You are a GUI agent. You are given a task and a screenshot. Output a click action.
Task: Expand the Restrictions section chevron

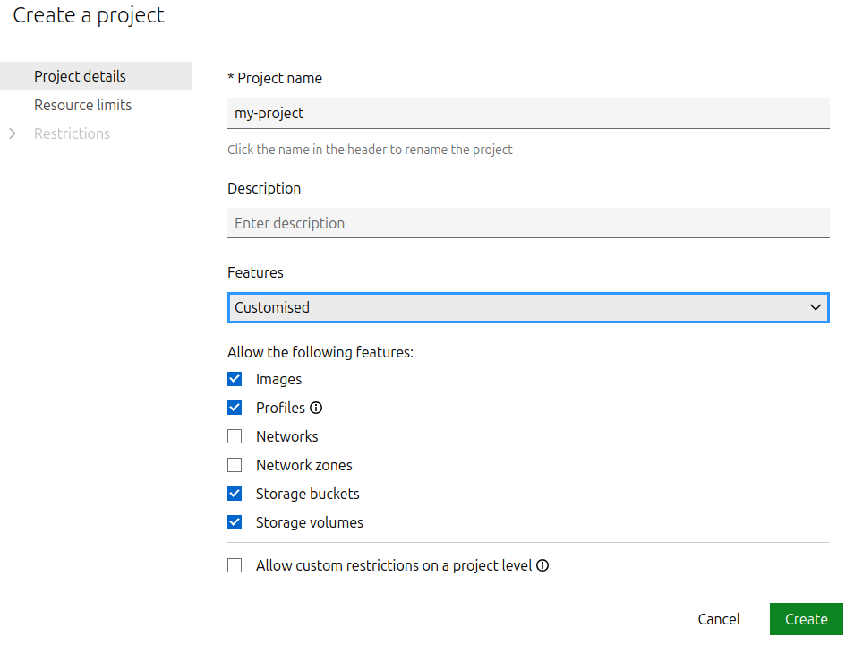[12, 133]
